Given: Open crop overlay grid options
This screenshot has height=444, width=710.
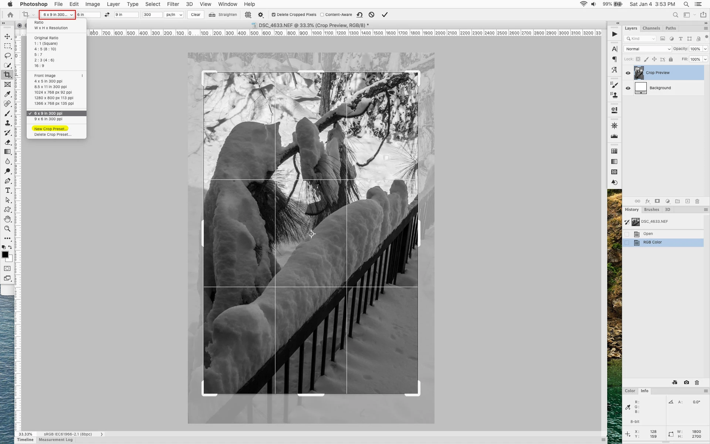Looking at the screenshot, I should pyautogui.click(x=248, y=15).
